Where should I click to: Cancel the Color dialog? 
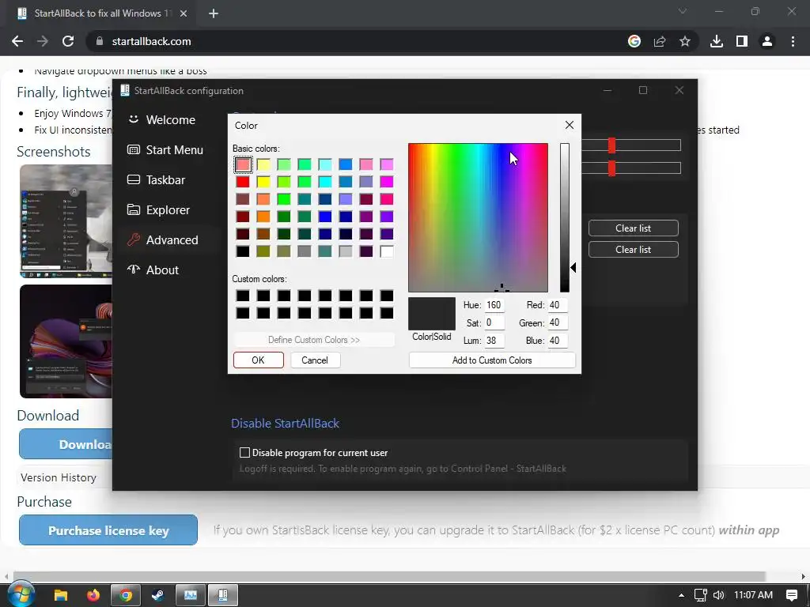[315, 360]
